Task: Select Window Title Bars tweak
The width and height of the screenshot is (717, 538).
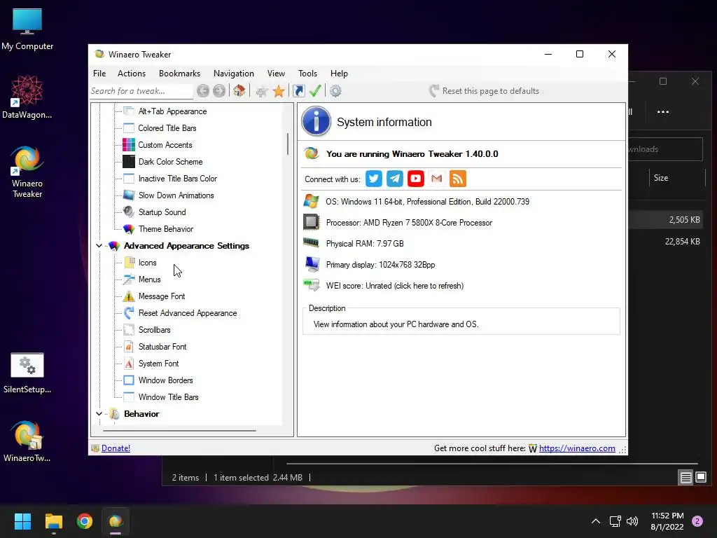Action: pyautogui.click(x=168, y=397)
